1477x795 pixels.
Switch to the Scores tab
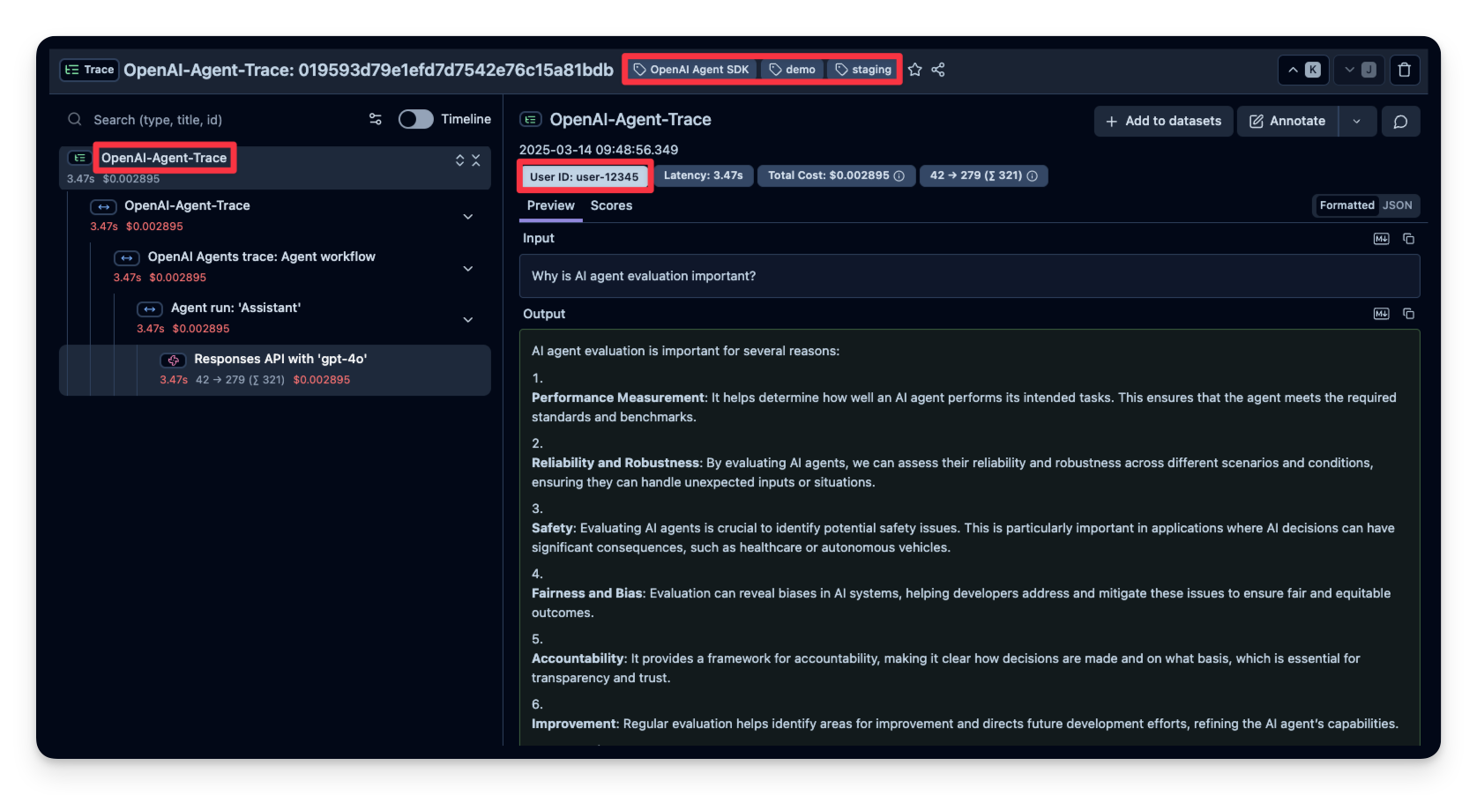tap(611, 205)
